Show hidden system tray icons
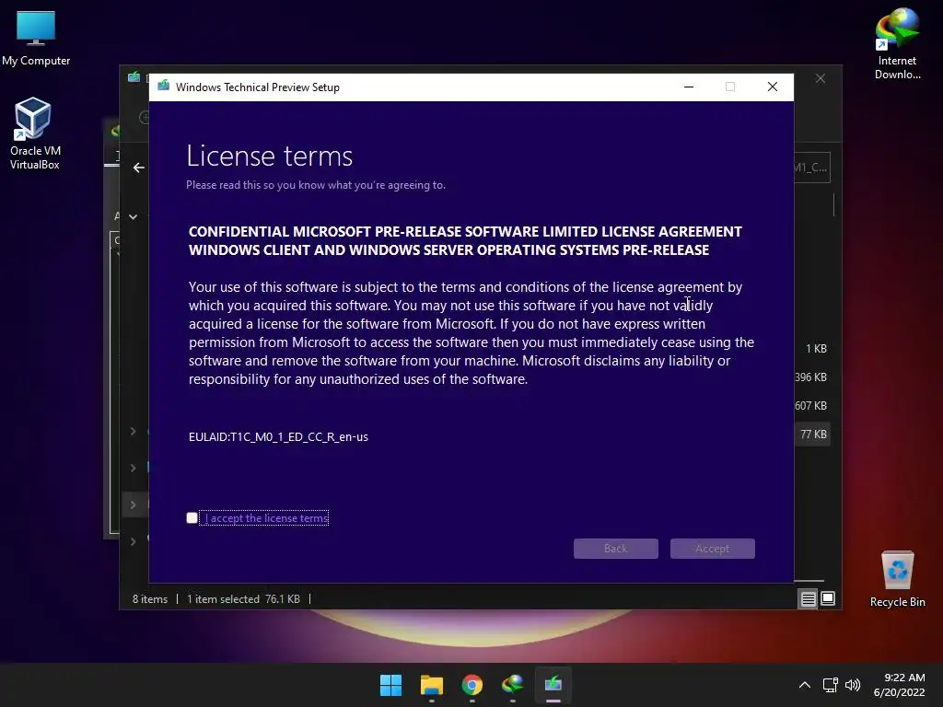The height and width of the screenshot is (707, 943). pyautogui.click(x=805, y=685)
